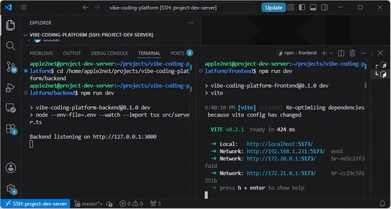Open errors and warnings count in status bar

131,204
